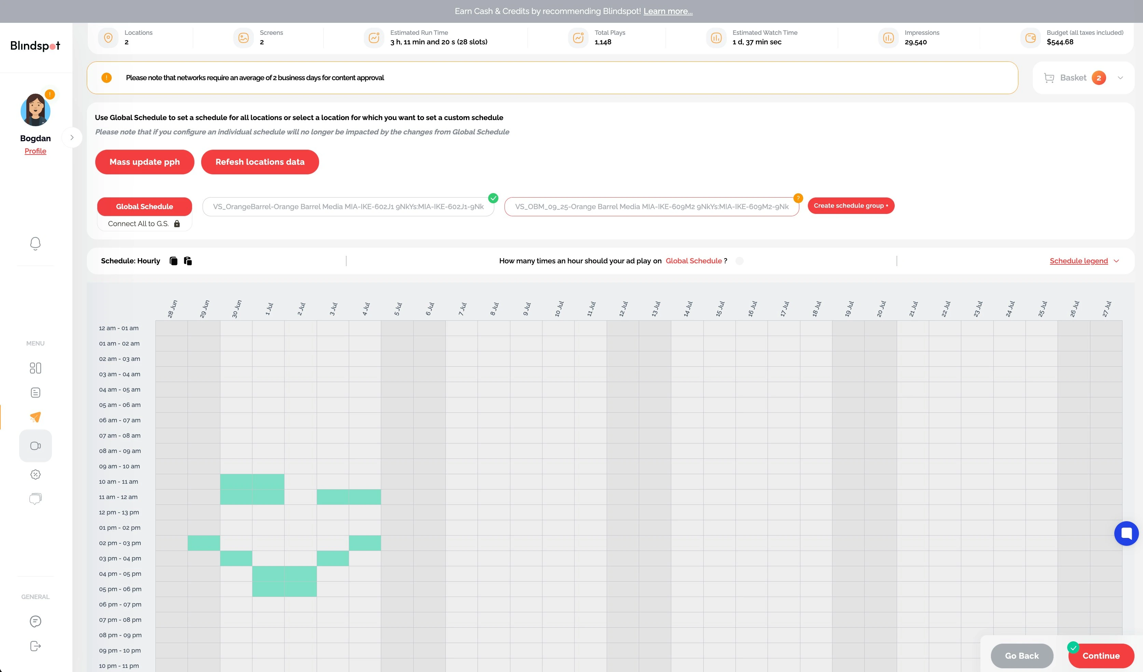The width and height of the screenshot is (1143, 672).
Task: Click the Refesh locations data button
Action: [260, 162]
